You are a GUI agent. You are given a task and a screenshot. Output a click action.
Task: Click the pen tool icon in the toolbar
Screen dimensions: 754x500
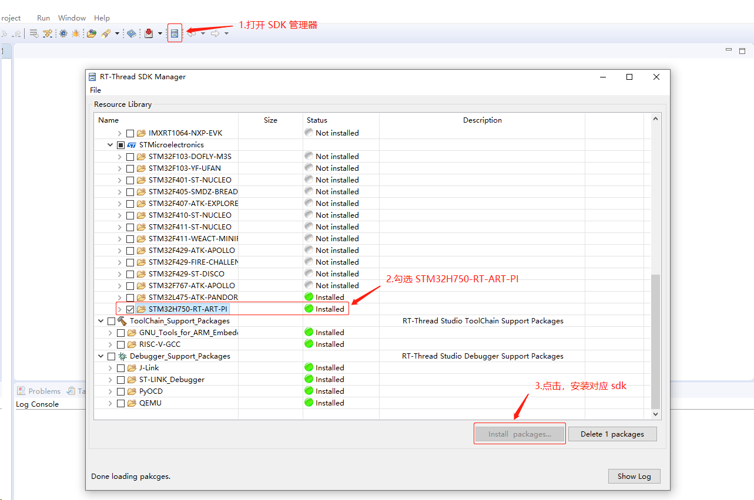coord(106,33)
